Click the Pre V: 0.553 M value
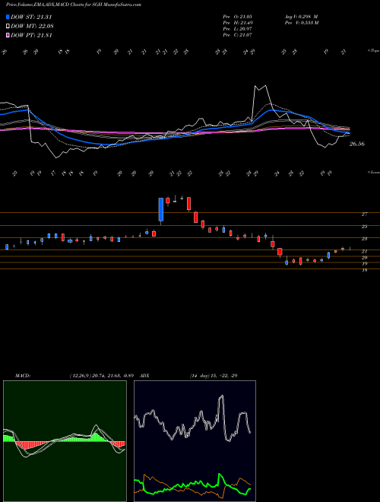Viewport: 380px width, 502px height. 301,22
